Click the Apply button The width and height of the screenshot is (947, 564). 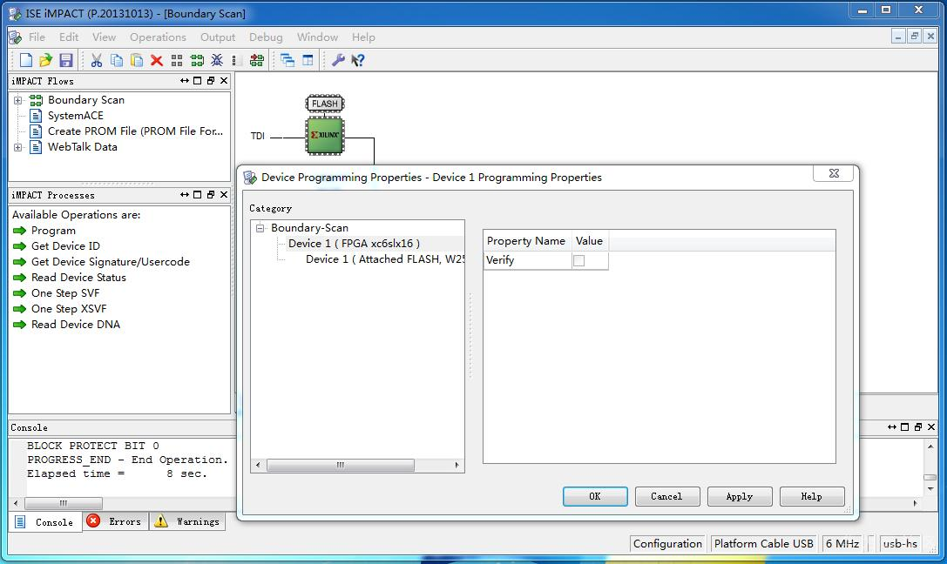[x=740, y=496]
